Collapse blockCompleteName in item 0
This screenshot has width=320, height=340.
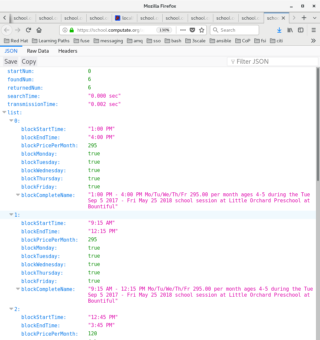(x=18, y=195)
